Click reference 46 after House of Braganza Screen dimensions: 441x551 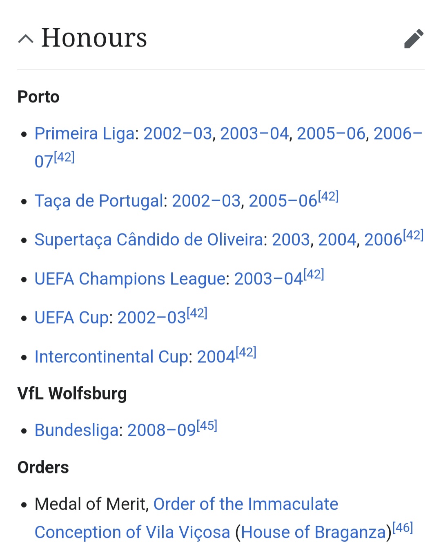coord(403,528)
